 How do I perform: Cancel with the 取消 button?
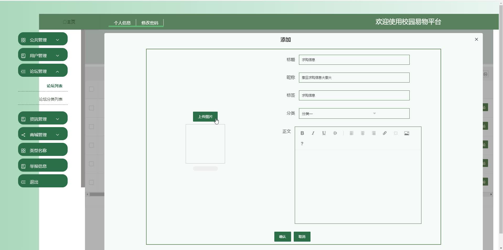point(302,237)
